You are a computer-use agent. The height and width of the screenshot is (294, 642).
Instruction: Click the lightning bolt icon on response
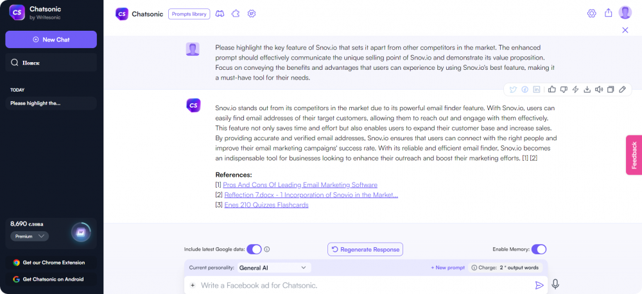click(x=575, y=90)
